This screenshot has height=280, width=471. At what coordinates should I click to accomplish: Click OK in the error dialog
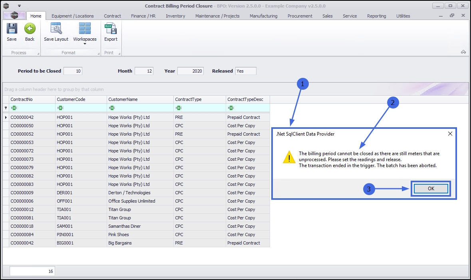pyautogui.click(x=431, y=189)
